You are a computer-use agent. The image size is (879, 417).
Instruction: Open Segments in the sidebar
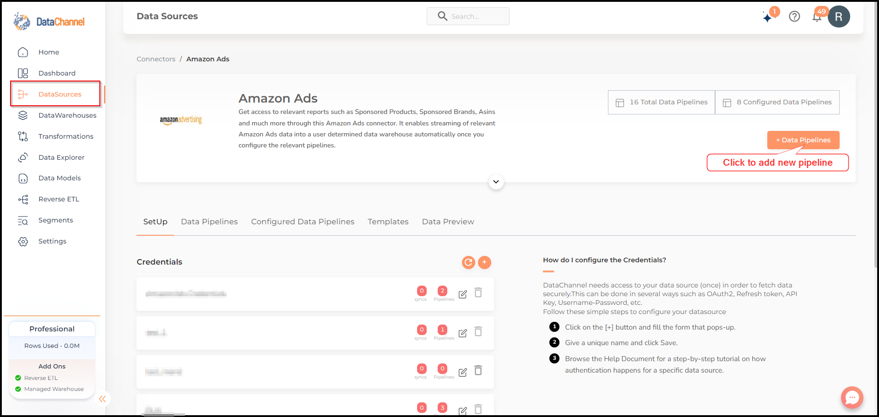pyautogui.click(x=55, y=220)
